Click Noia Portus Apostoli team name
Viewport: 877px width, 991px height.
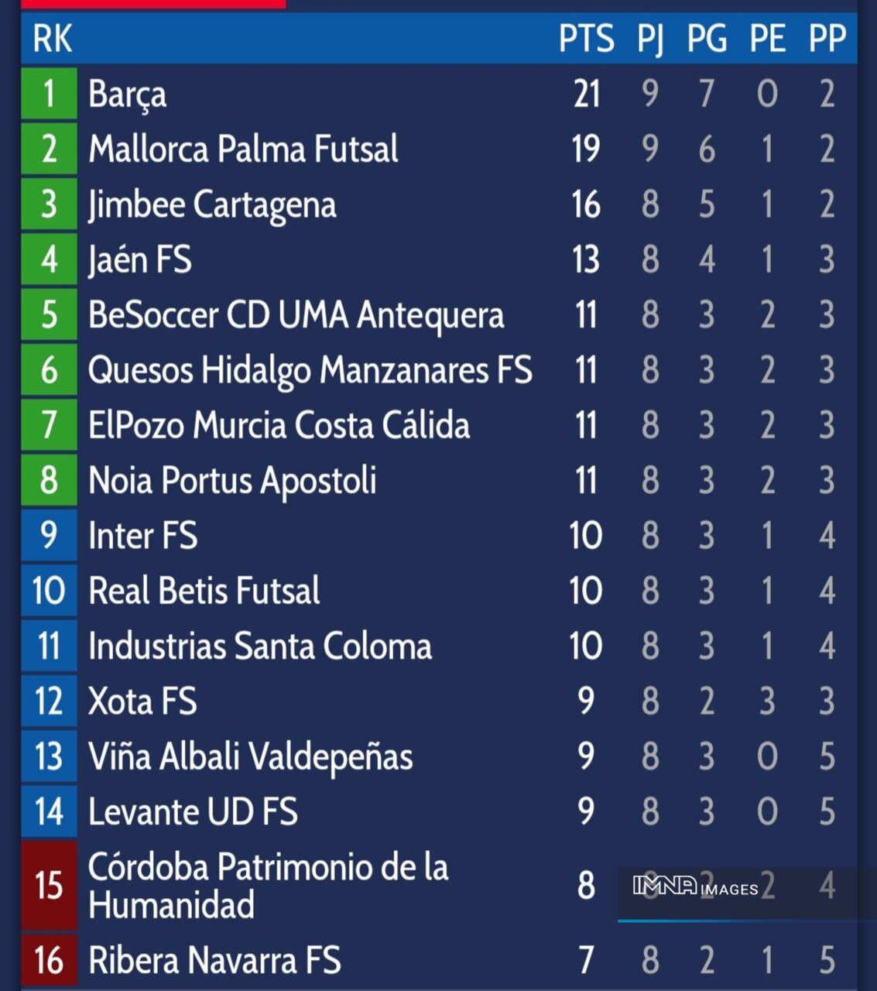[x=232, y=481]
